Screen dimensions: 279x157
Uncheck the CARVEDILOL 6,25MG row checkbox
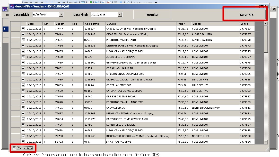pyautogui.click(x=23, y=29)
